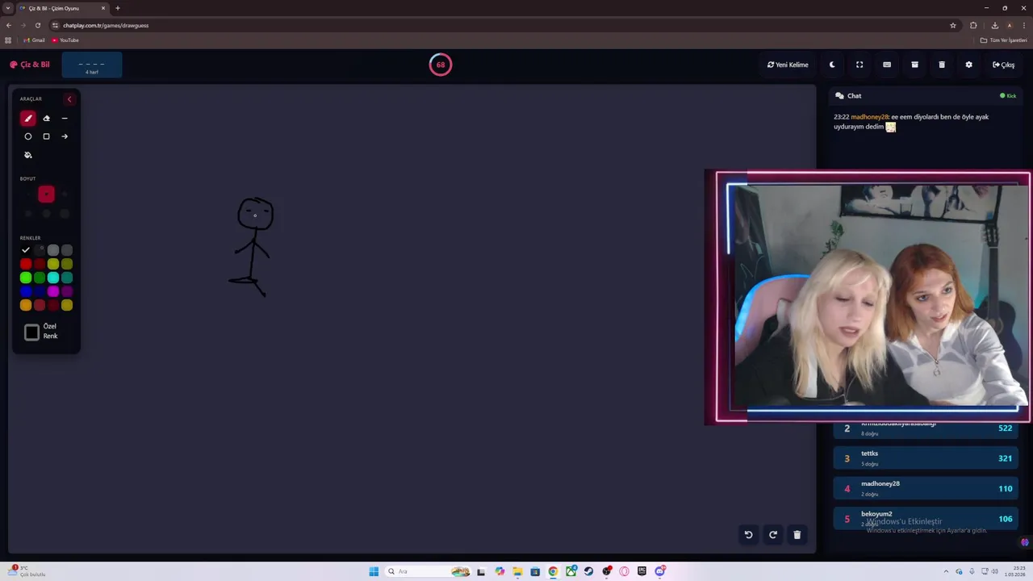1033x581 pixels.
Task: Open weather widget on taskbar
Action: (28, 571)
